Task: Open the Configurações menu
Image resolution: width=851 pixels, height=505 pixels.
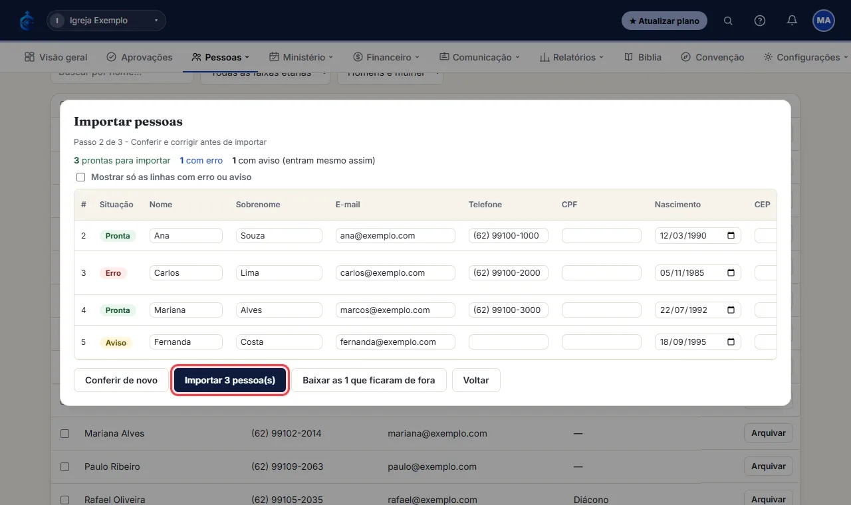Action: [806, 57]
